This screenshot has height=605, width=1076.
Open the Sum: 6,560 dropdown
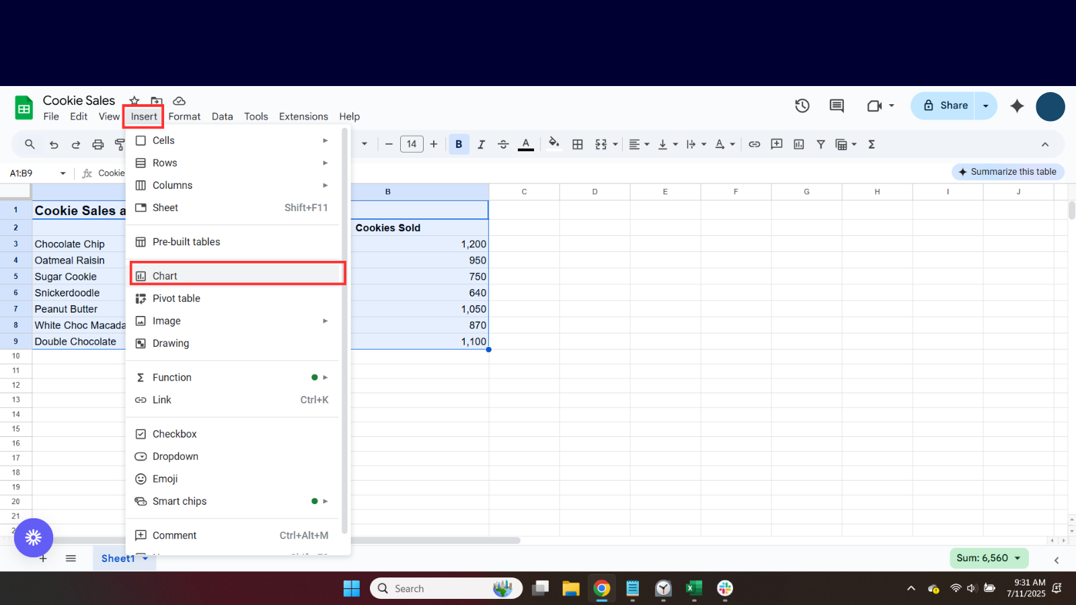[989, 558]
